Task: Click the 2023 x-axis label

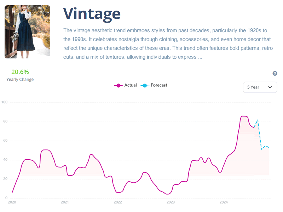Action: [x=171, y=202]
